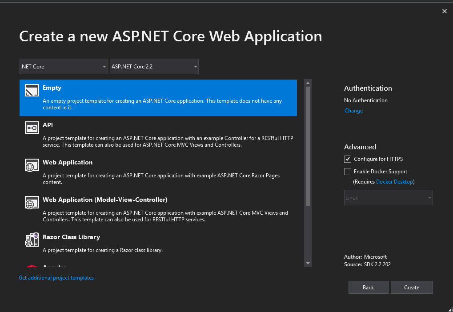453x312 pixels.
Task: Click the Author: Microsoft text
Action: (x=365, y=257)
